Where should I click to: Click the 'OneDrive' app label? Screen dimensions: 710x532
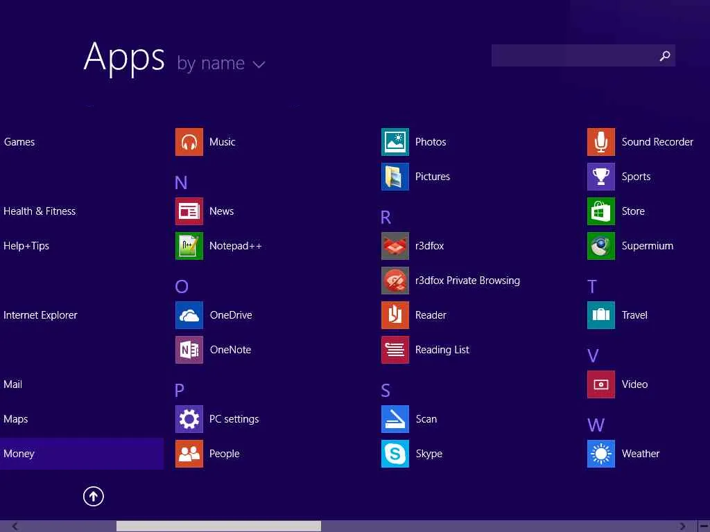(230, 315)
